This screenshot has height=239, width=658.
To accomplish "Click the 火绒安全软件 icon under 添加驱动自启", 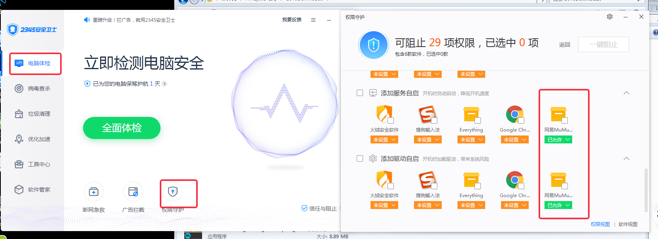I will click(384, 180).
